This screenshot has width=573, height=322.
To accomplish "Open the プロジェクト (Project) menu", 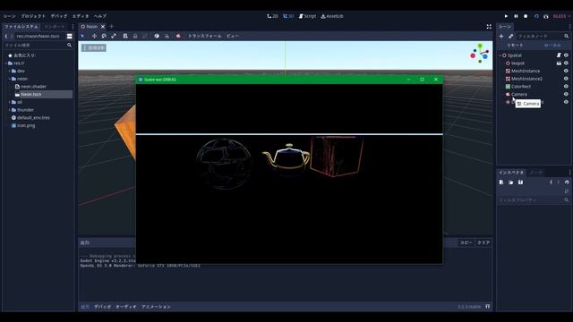I will click(33, 16).
